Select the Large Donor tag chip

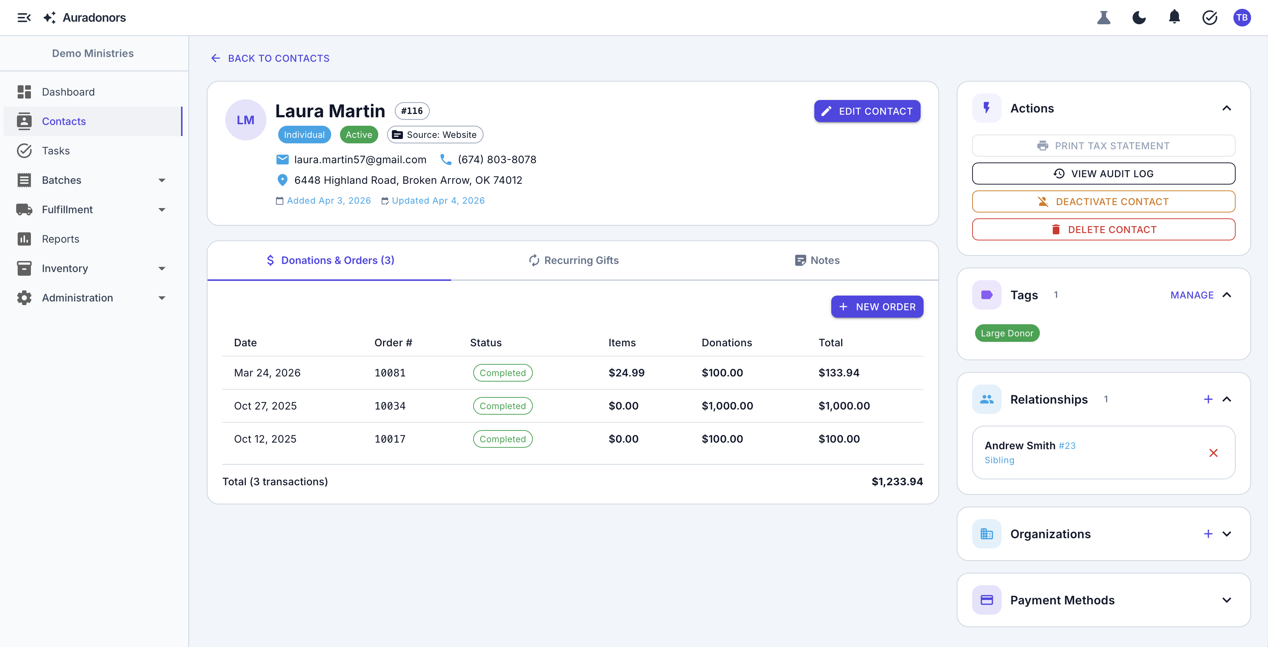click(1007, 333)
